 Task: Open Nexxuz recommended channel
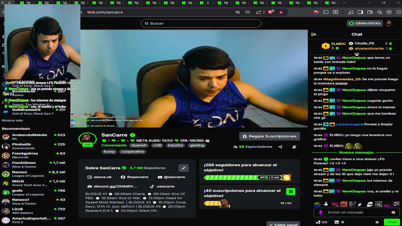coord(33,174)
